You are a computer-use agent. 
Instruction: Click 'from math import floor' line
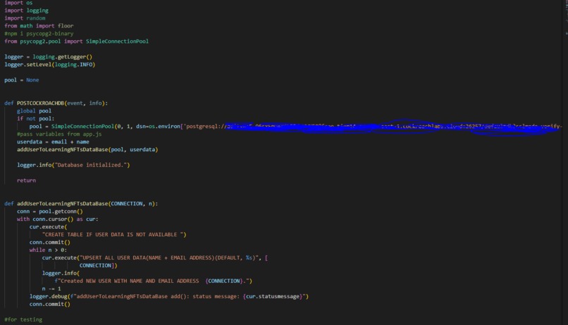(x=39, y=25)
